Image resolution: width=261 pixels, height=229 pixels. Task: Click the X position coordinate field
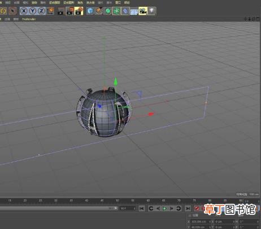tap(199, 222)
